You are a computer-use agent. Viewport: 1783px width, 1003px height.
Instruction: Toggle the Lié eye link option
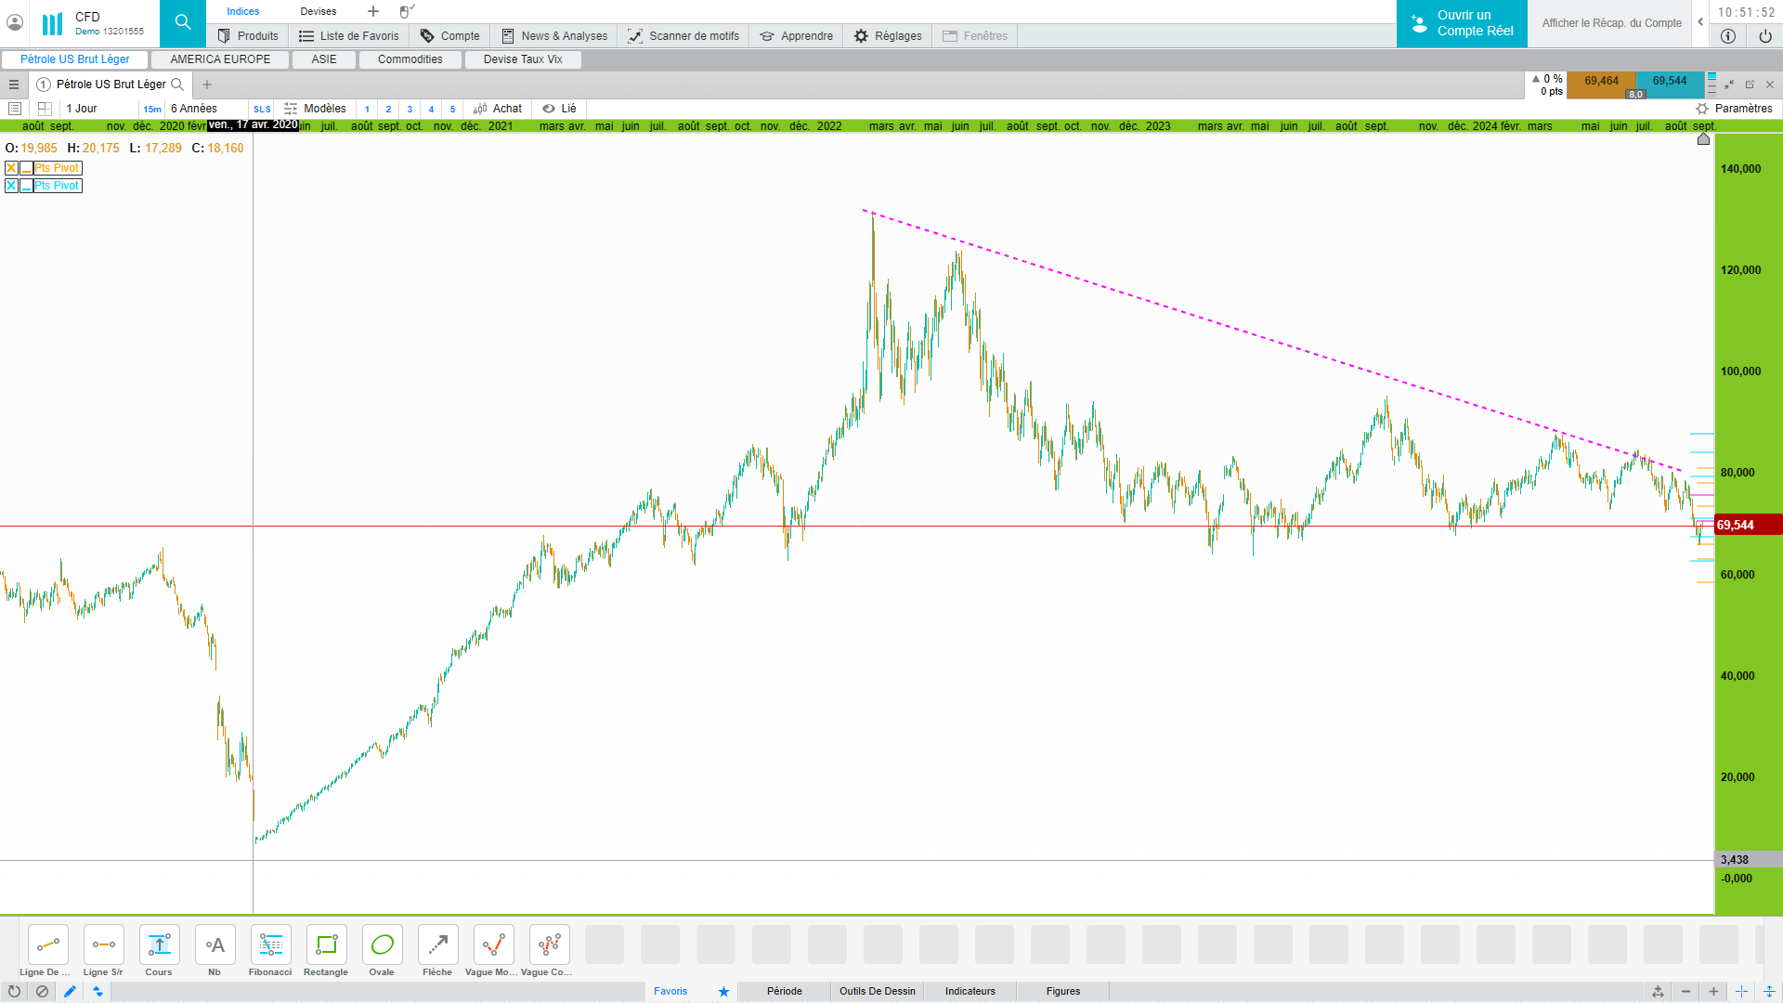pos(559,109)
